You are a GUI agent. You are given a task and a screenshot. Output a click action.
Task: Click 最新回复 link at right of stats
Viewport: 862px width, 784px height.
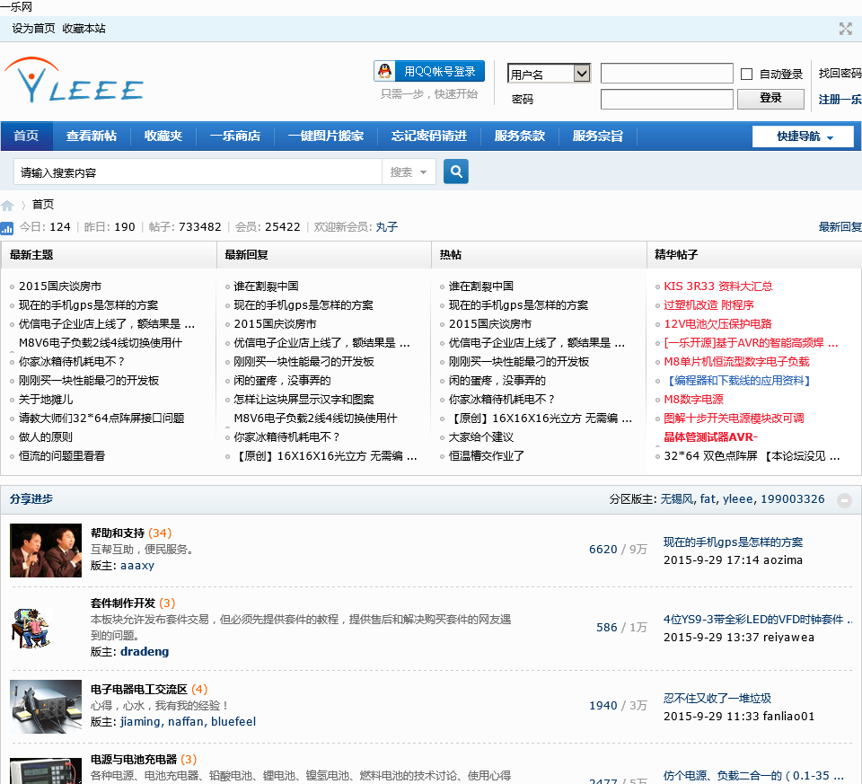pyautogui.click(x=840, y=227)
